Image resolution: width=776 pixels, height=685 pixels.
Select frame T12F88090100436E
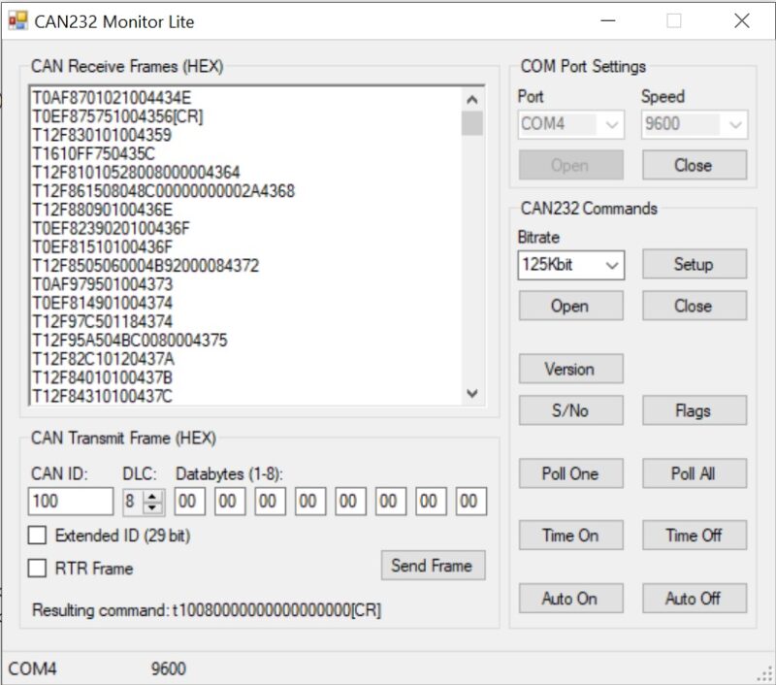click(103, 210)
